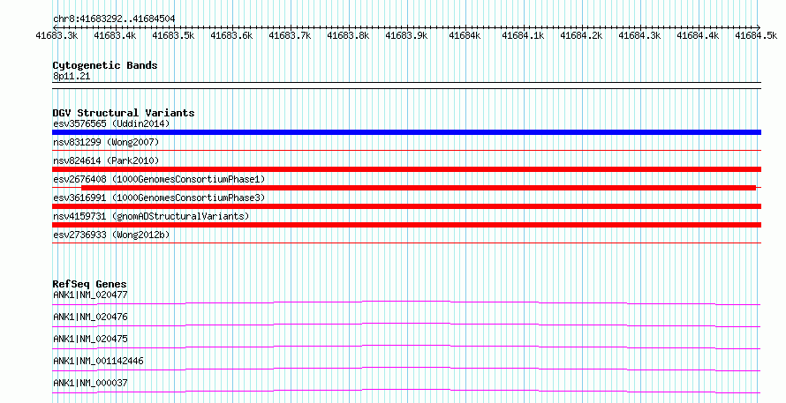Screen dimensions: 786x403
Task: Open variant esv3616991 1000GenomesConsortiumPhase3 label
Action: 159,198
